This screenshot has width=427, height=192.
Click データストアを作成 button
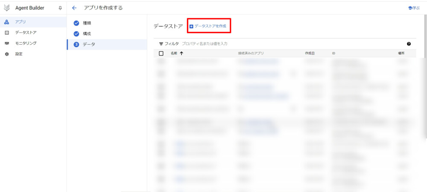click(x=208, y=26)
